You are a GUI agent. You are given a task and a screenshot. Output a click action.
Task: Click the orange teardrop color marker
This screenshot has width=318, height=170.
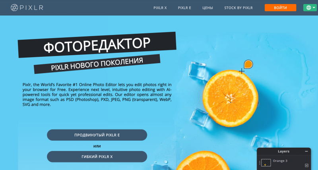coord(248,64)
